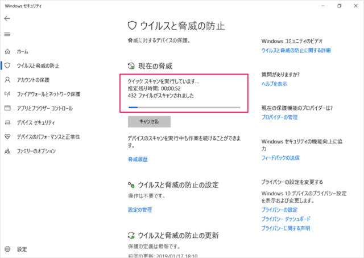Open アプリとブラウザー コントロール

[44, 108]
